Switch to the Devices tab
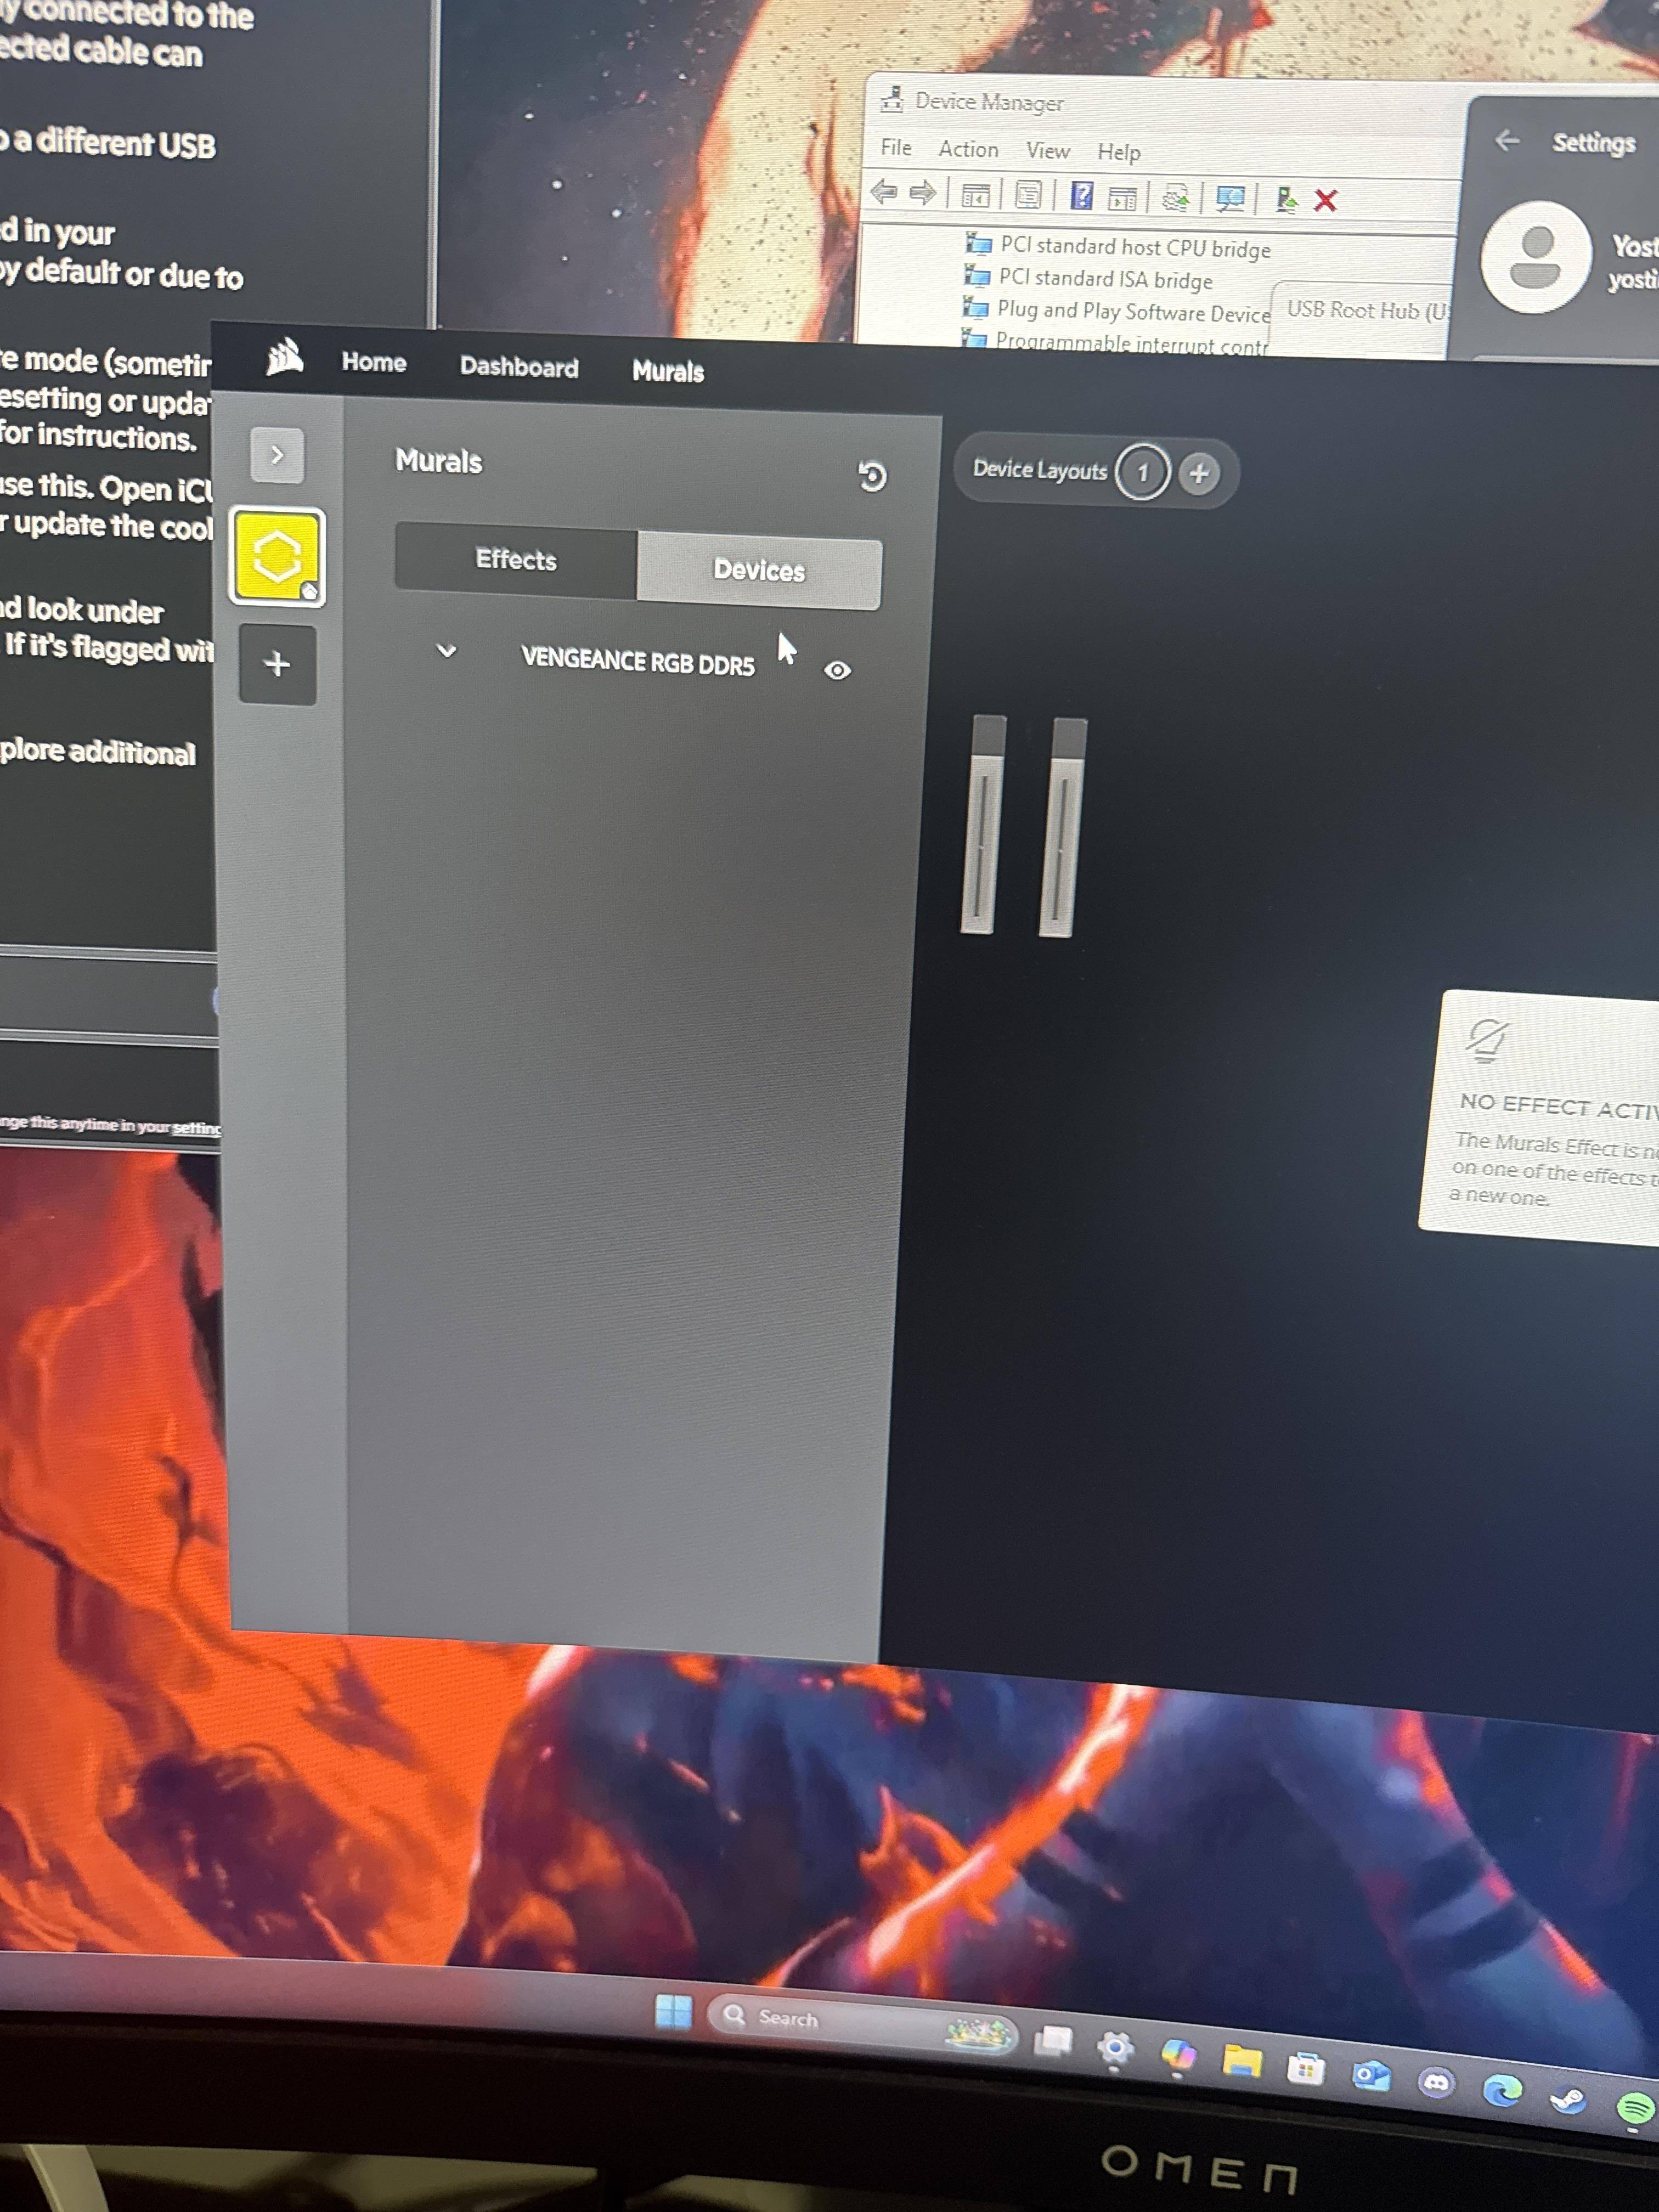 [x=758, y=570]
